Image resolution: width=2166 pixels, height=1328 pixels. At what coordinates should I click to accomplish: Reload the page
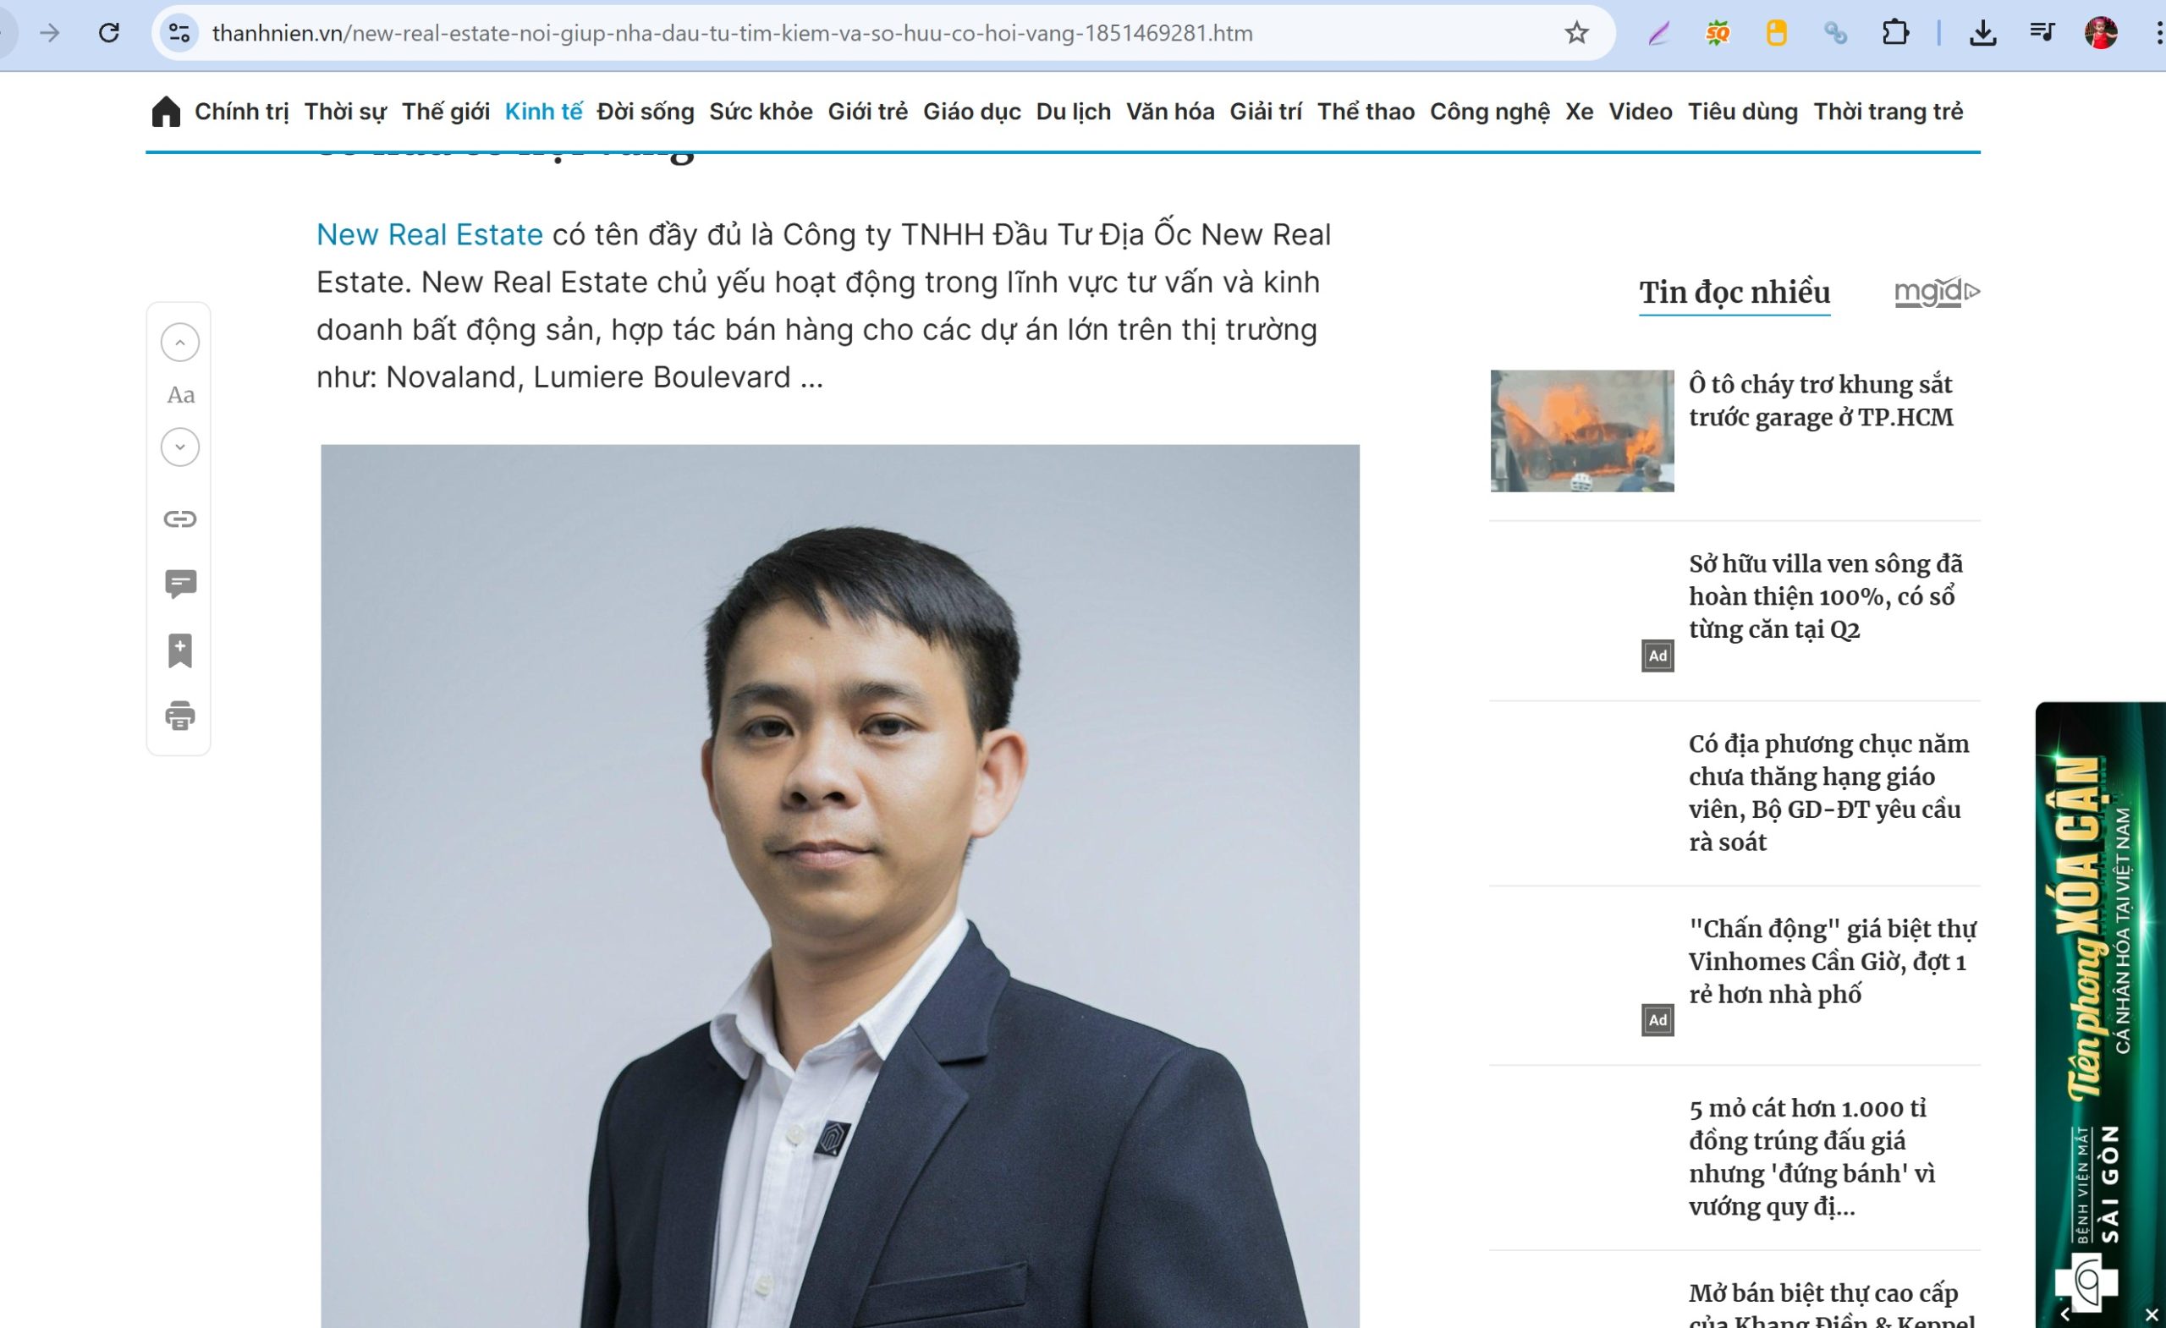coord(109,33)
